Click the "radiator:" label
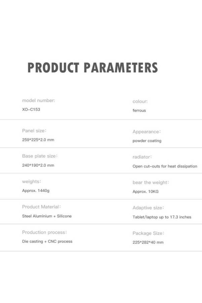 tap(142, 157)
